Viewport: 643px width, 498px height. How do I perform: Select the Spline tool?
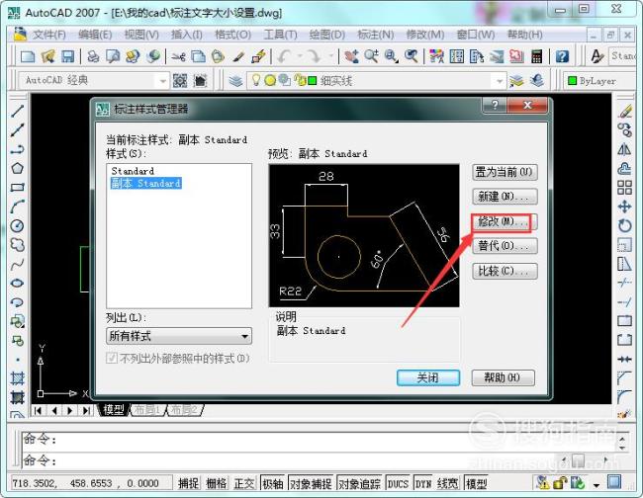[17, 264]
